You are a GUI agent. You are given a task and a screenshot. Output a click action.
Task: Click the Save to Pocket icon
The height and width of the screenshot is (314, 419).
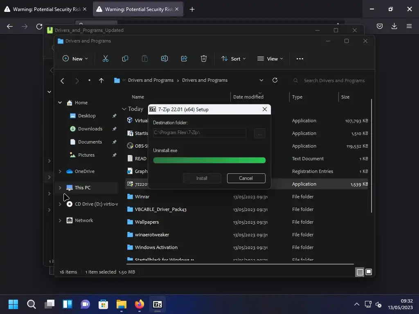tap(379, 26)
